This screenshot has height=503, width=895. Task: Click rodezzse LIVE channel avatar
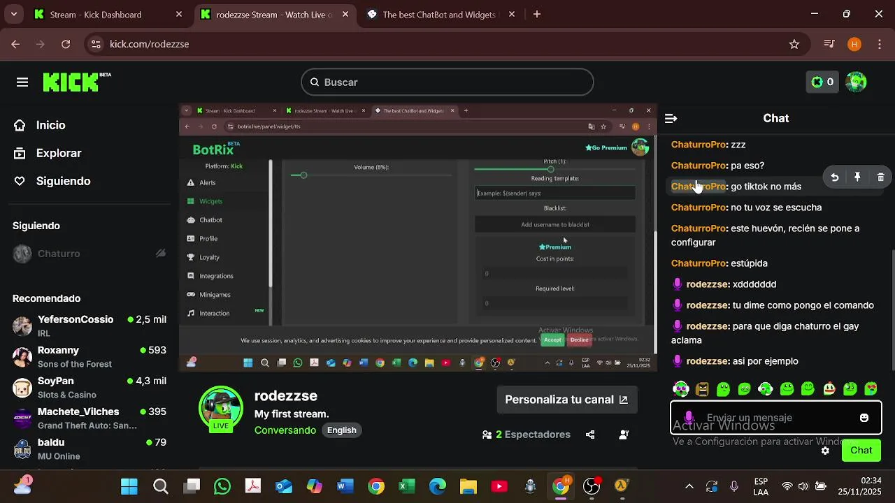tap(221, 408)
